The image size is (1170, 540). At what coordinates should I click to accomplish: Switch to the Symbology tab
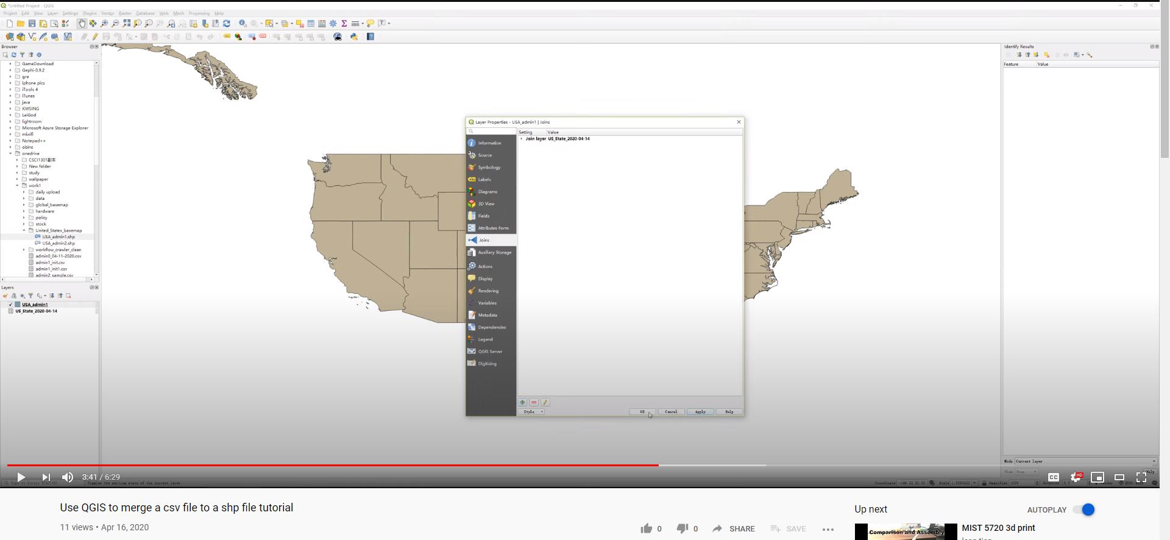(x=489, y=167)
